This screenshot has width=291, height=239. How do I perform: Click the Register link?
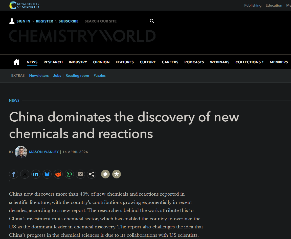(x=44, y=21)
